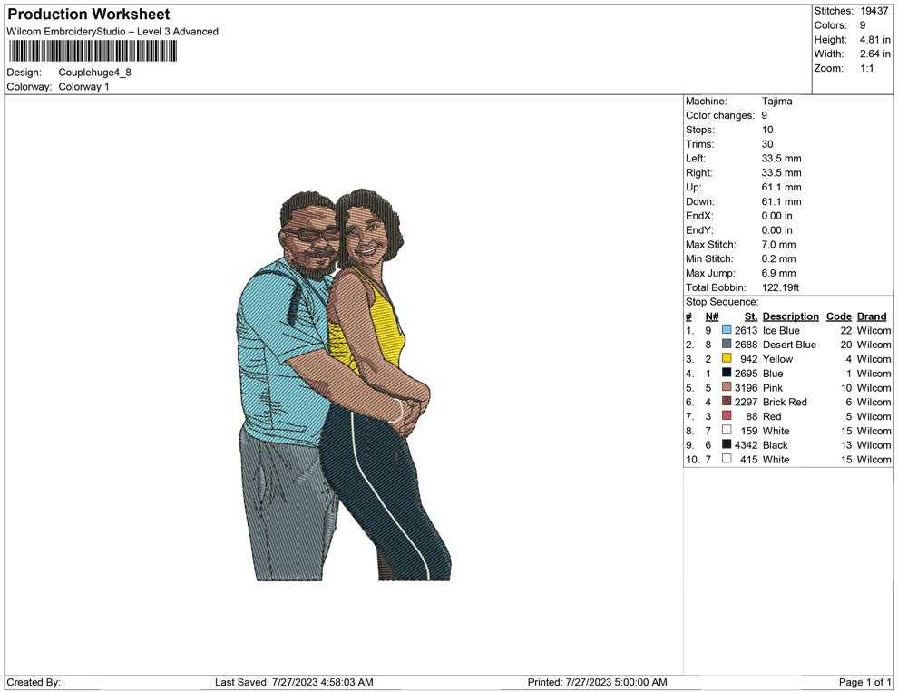Click the Colorway 1 value

point(83,86)
